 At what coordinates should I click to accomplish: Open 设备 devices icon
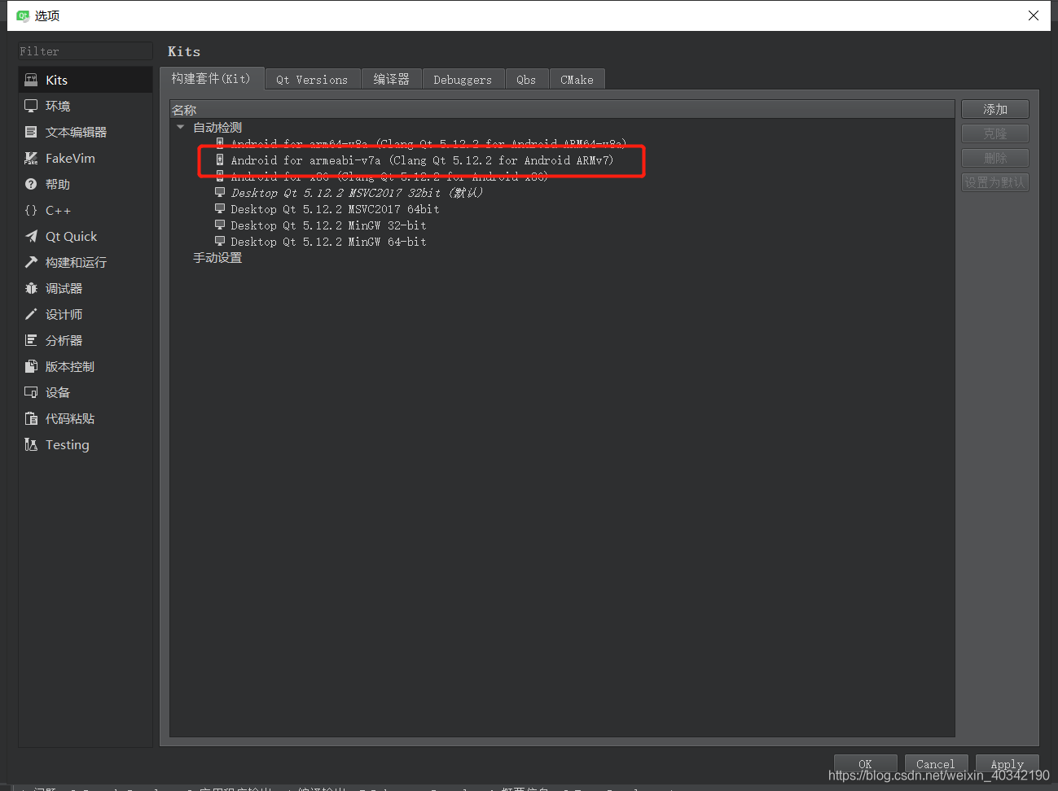[x=31, y=392]
